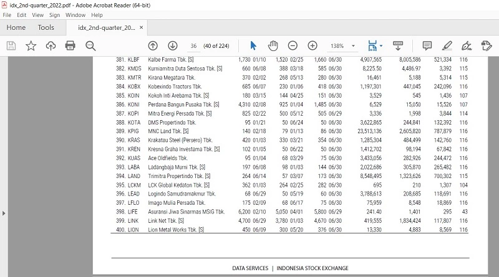Image resolution: width=499 pixels, height=277 pixels.
Task: Click 'DMS Propertindo Tbk.' entry
Action: (172, 122)
